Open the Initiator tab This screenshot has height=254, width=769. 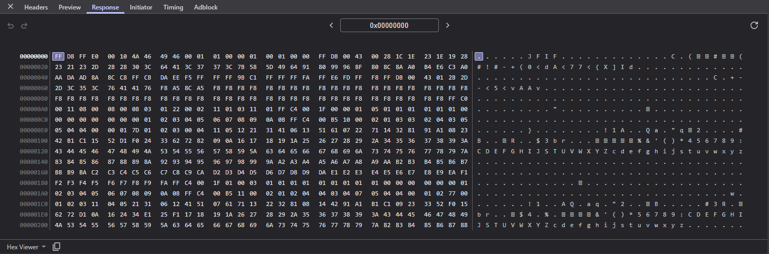coord(141,7)
